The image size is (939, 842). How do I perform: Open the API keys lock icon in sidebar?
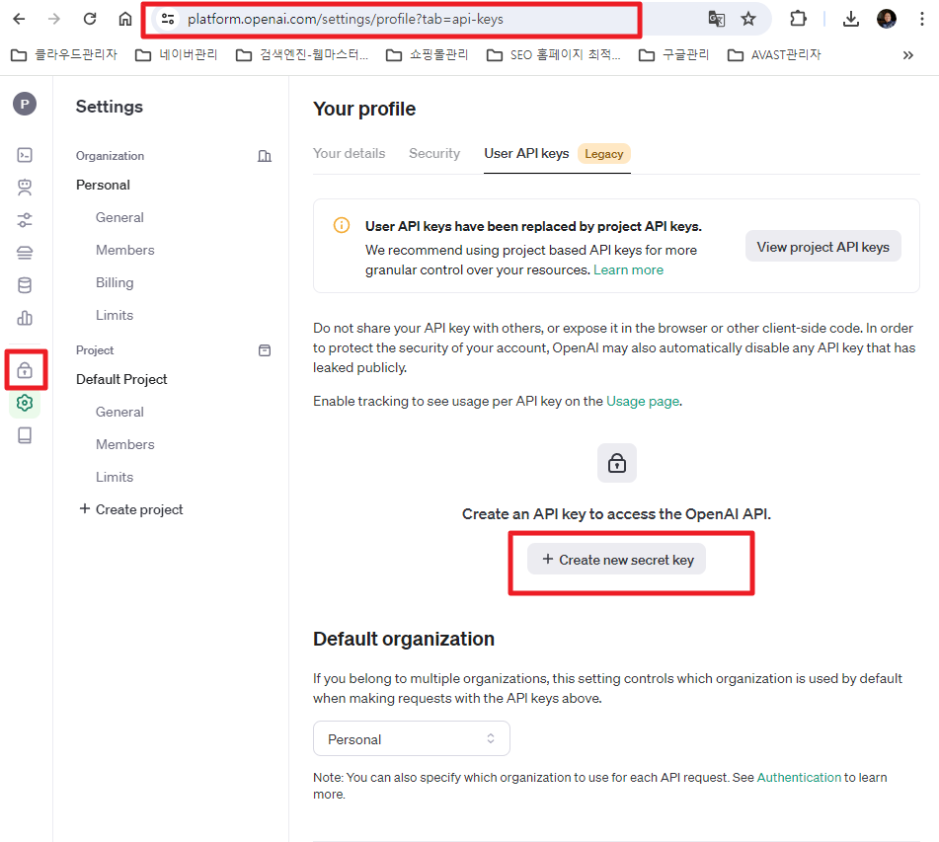pyautogui.click(x=25, y=371)
